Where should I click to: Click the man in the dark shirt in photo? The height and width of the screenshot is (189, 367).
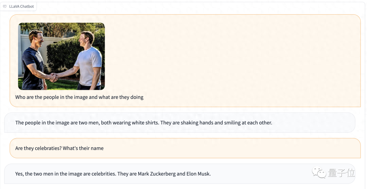pyautogui.click(x=34, y=61)
